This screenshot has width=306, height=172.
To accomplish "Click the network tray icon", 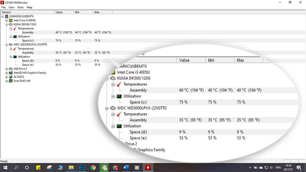I will 266,167.
